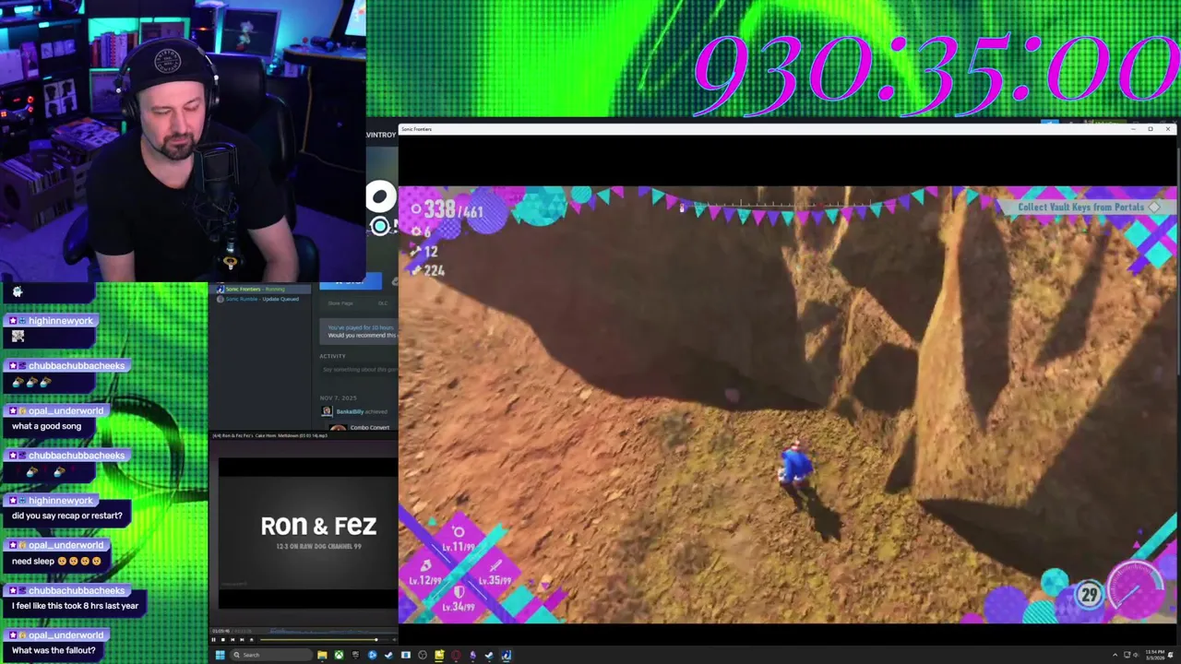Click the ring counter 338 in HUD
The image size is (1181, 664).
coord(439,210)
